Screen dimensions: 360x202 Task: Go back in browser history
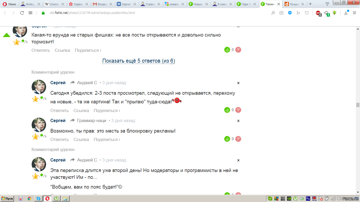point(5,13)
